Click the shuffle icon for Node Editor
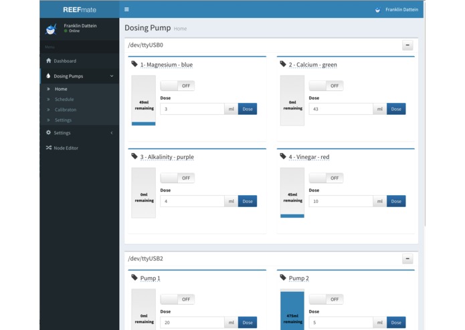 pos(49,148)
